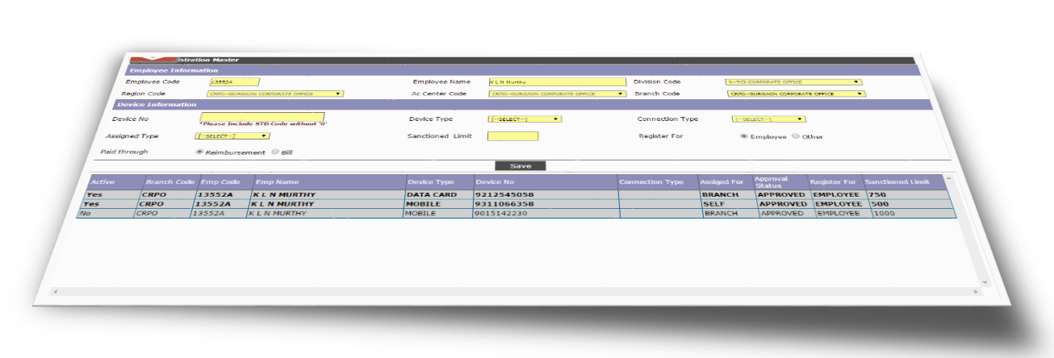Viewport: 1054px width, 358px height.
Task: Choose Reimbursement as the Paid through option
Action: [x=199, y=152]
